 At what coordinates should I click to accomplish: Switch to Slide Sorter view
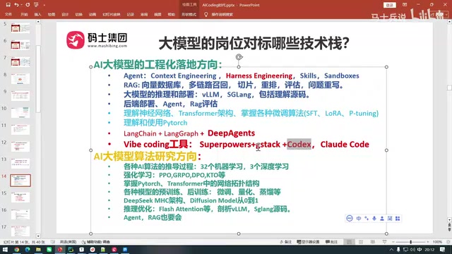tap(361, 242)
